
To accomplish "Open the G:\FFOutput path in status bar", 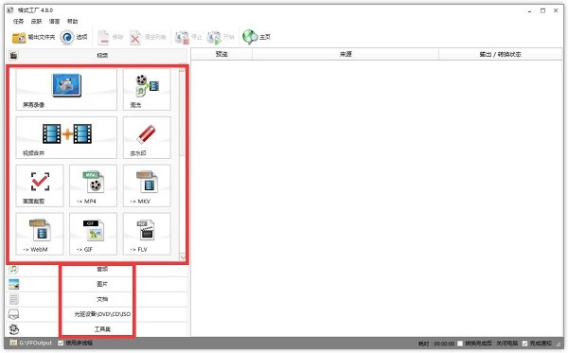I will (36, 343).
